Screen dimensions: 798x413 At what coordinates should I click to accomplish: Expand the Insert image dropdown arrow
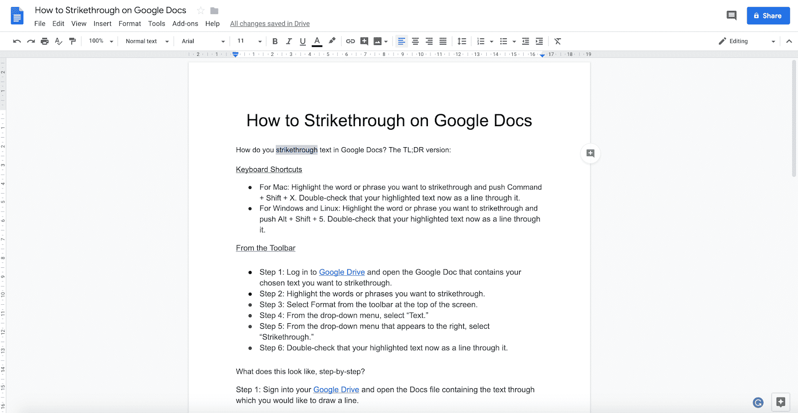386,42
